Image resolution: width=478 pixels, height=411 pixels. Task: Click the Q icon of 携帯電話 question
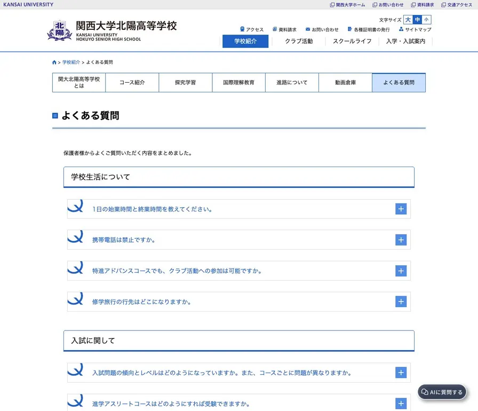coord(75,236)
